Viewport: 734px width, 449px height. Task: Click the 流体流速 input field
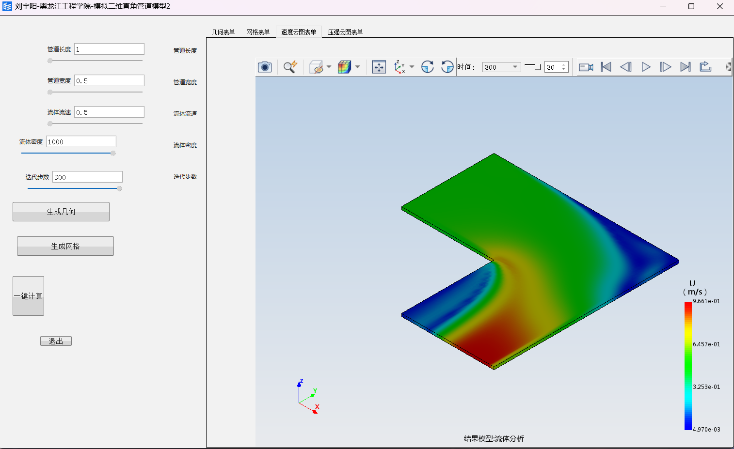point(109,112)
